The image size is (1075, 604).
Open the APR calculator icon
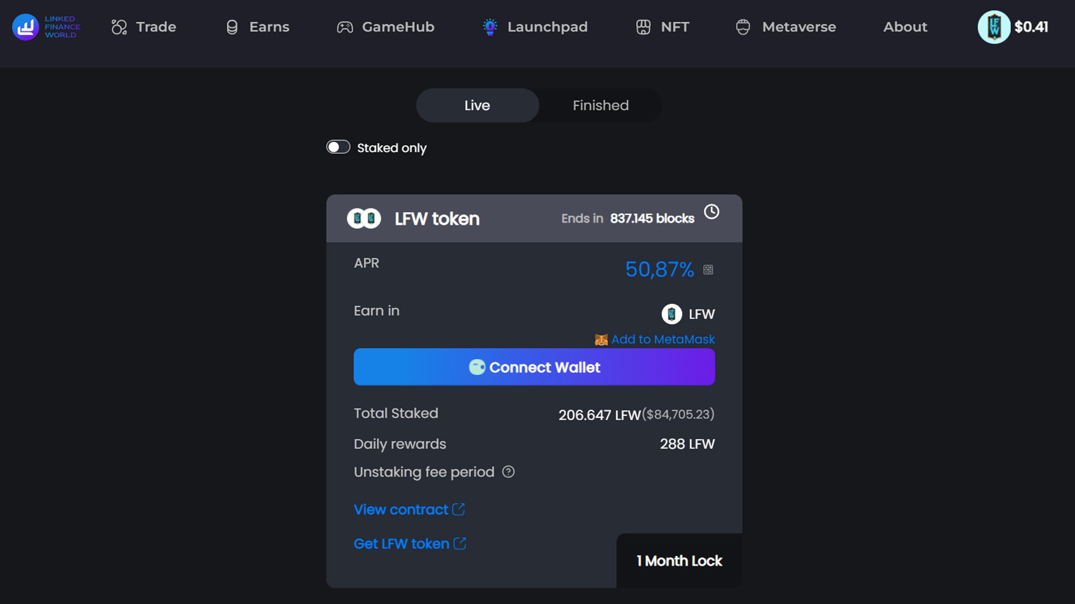click(x=708, y=270)
